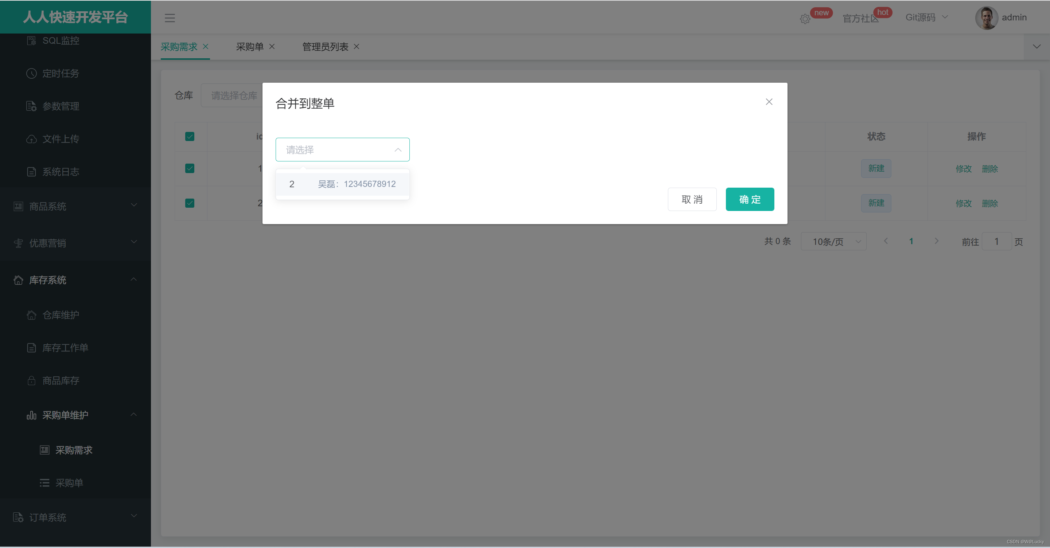Select option 2 吴磊 in dropdown list
This screenshot has width=1050, height=548.
[342, 184]
